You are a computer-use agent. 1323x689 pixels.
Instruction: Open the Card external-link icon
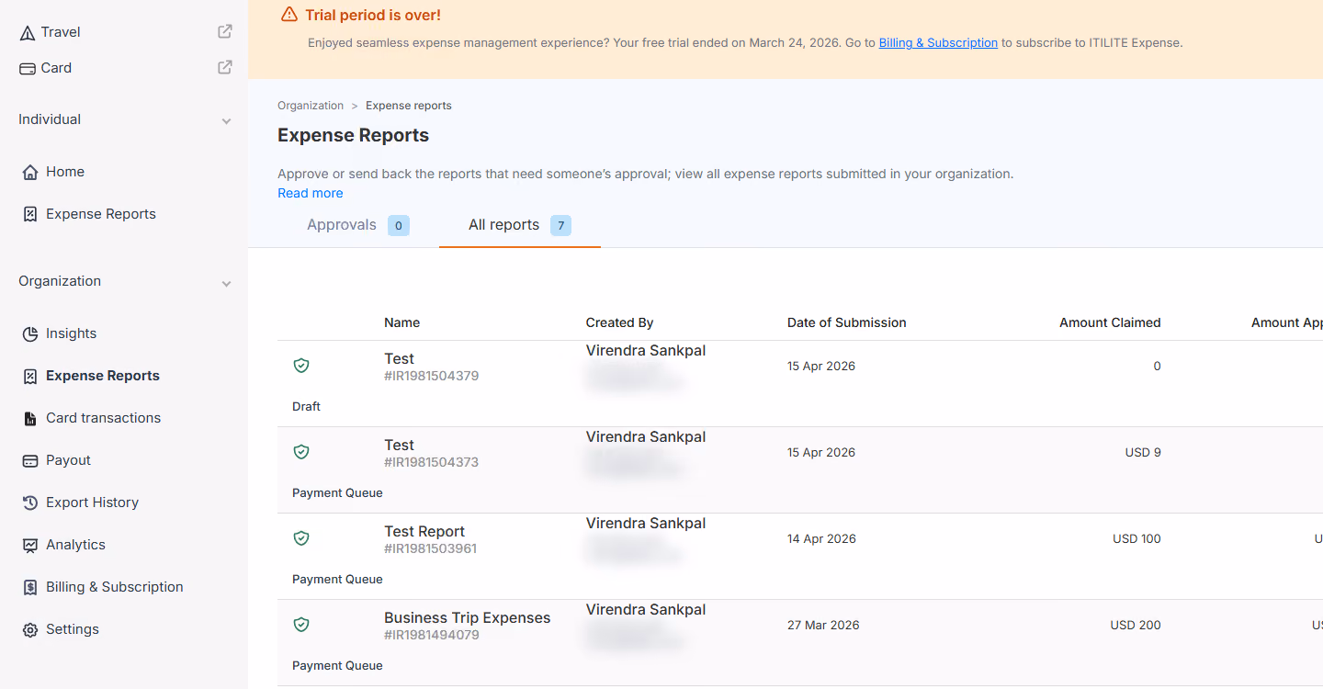224,67
